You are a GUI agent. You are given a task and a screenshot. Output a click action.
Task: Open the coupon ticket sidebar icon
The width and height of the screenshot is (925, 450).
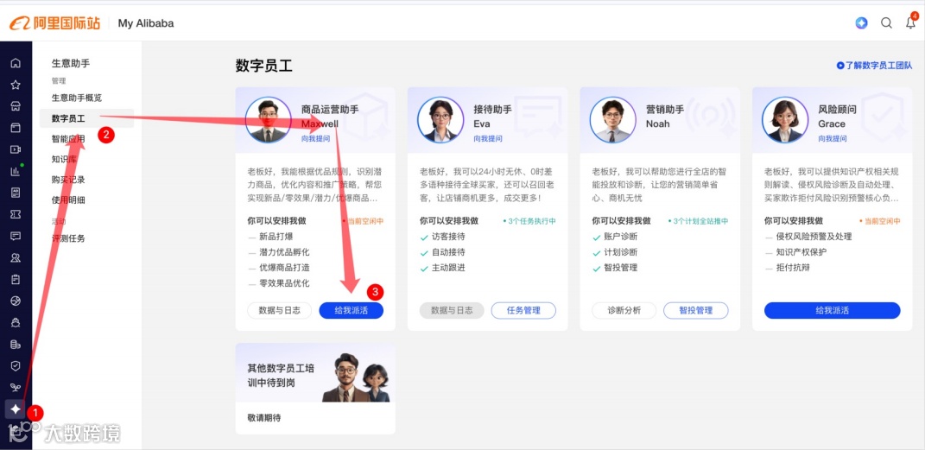[16, 215]
